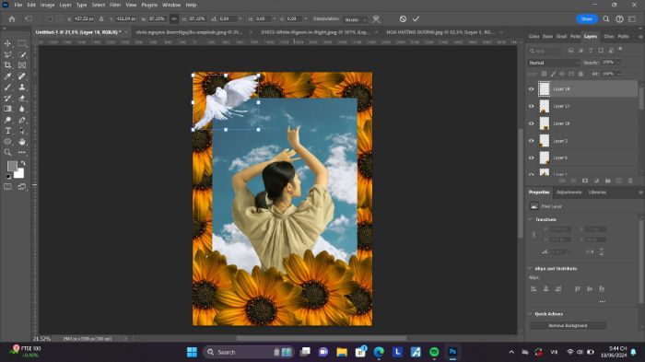Select the Horizontal Type tool
This screenshot has width=645, height=362.
coord(7,131)
